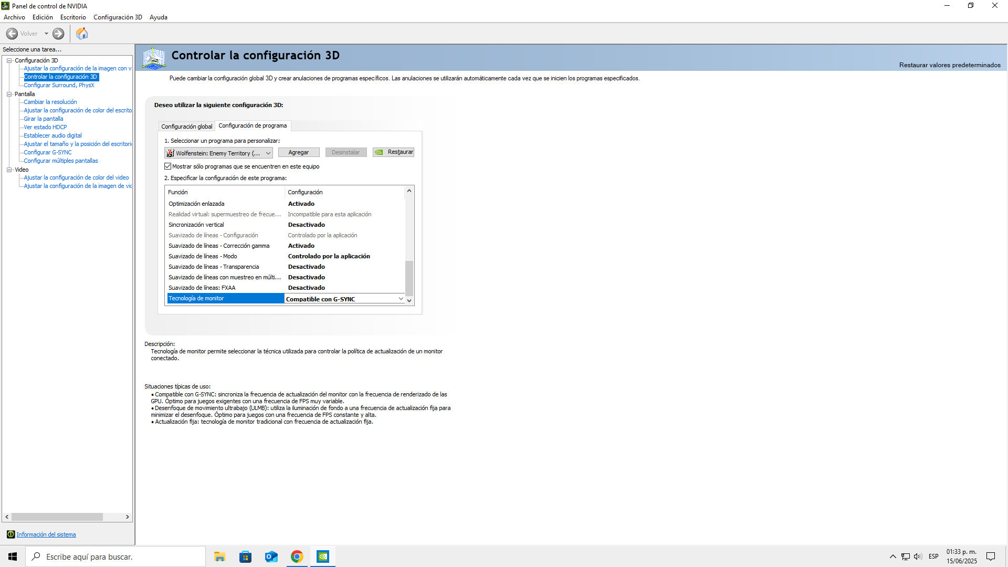Click the settings list scroll-down arrow

(x=409, y=301)
